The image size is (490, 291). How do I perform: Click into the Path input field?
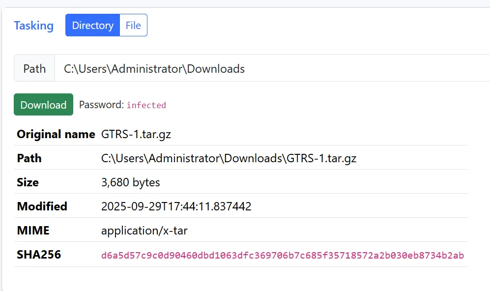[x=270, y=68]
